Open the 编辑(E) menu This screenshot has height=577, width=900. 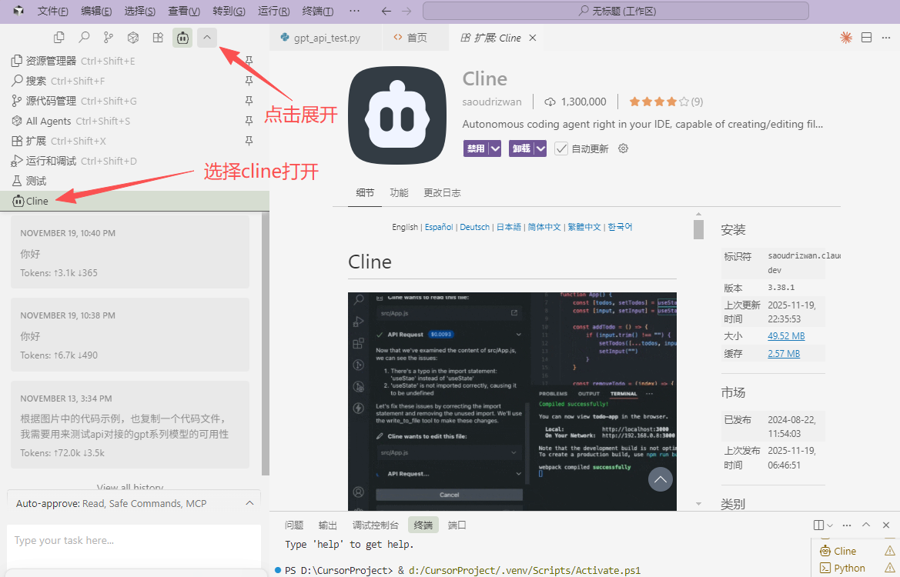96,11
